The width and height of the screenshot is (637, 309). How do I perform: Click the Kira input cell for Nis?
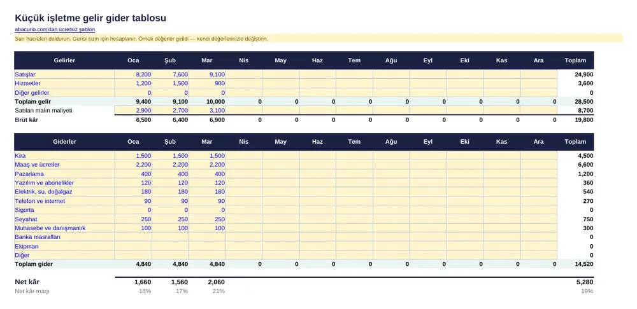point(244,156)
